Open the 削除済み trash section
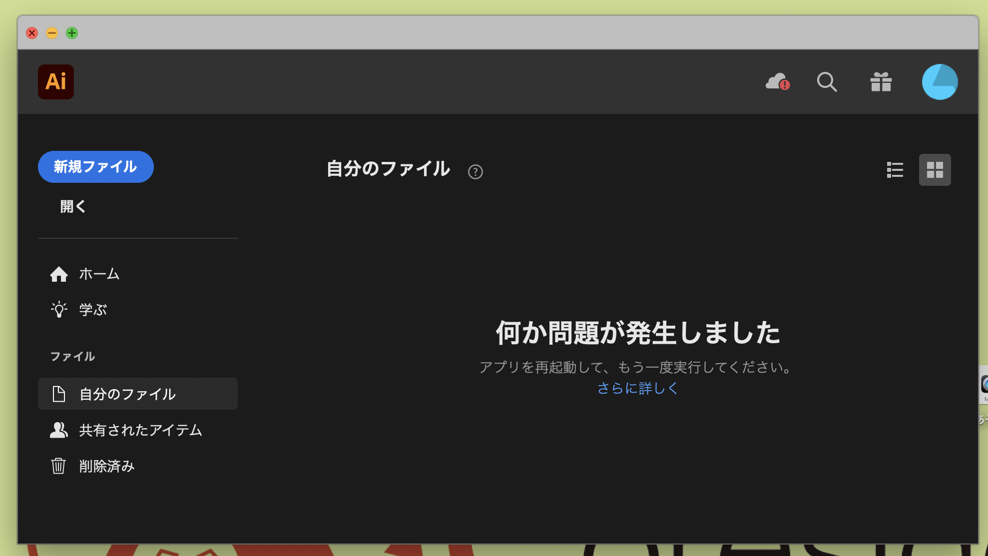 [x=107, y=466]
